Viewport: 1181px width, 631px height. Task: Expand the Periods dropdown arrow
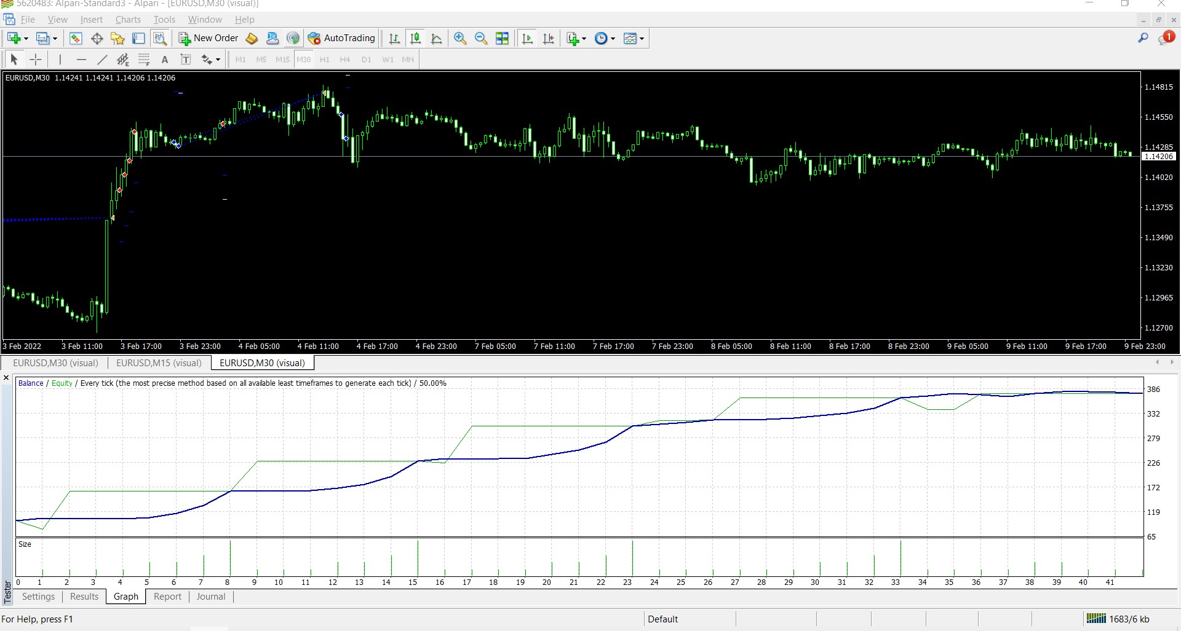613,39
